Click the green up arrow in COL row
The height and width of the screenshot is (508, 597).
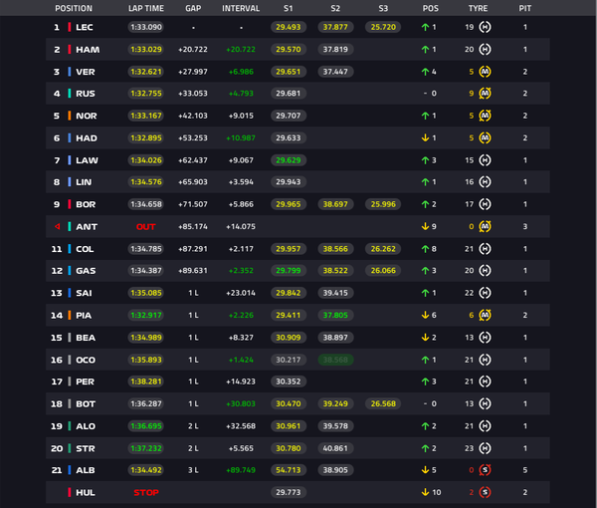click(425, 249)
